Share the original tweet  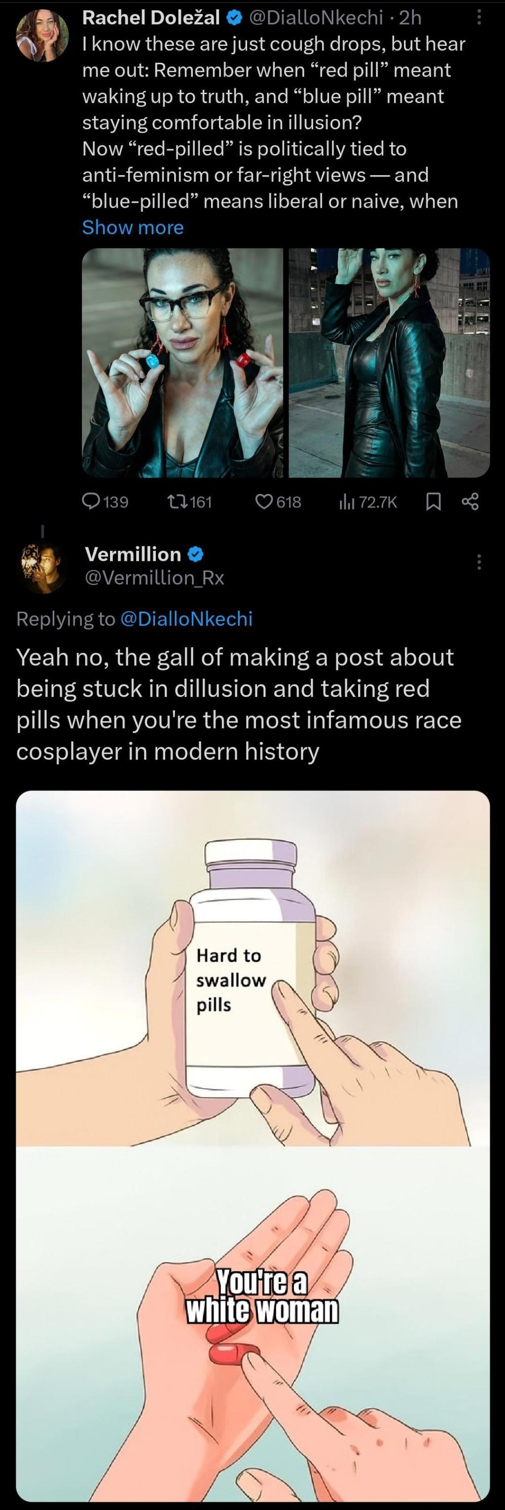pyautogui.click(x=470, y=501)
